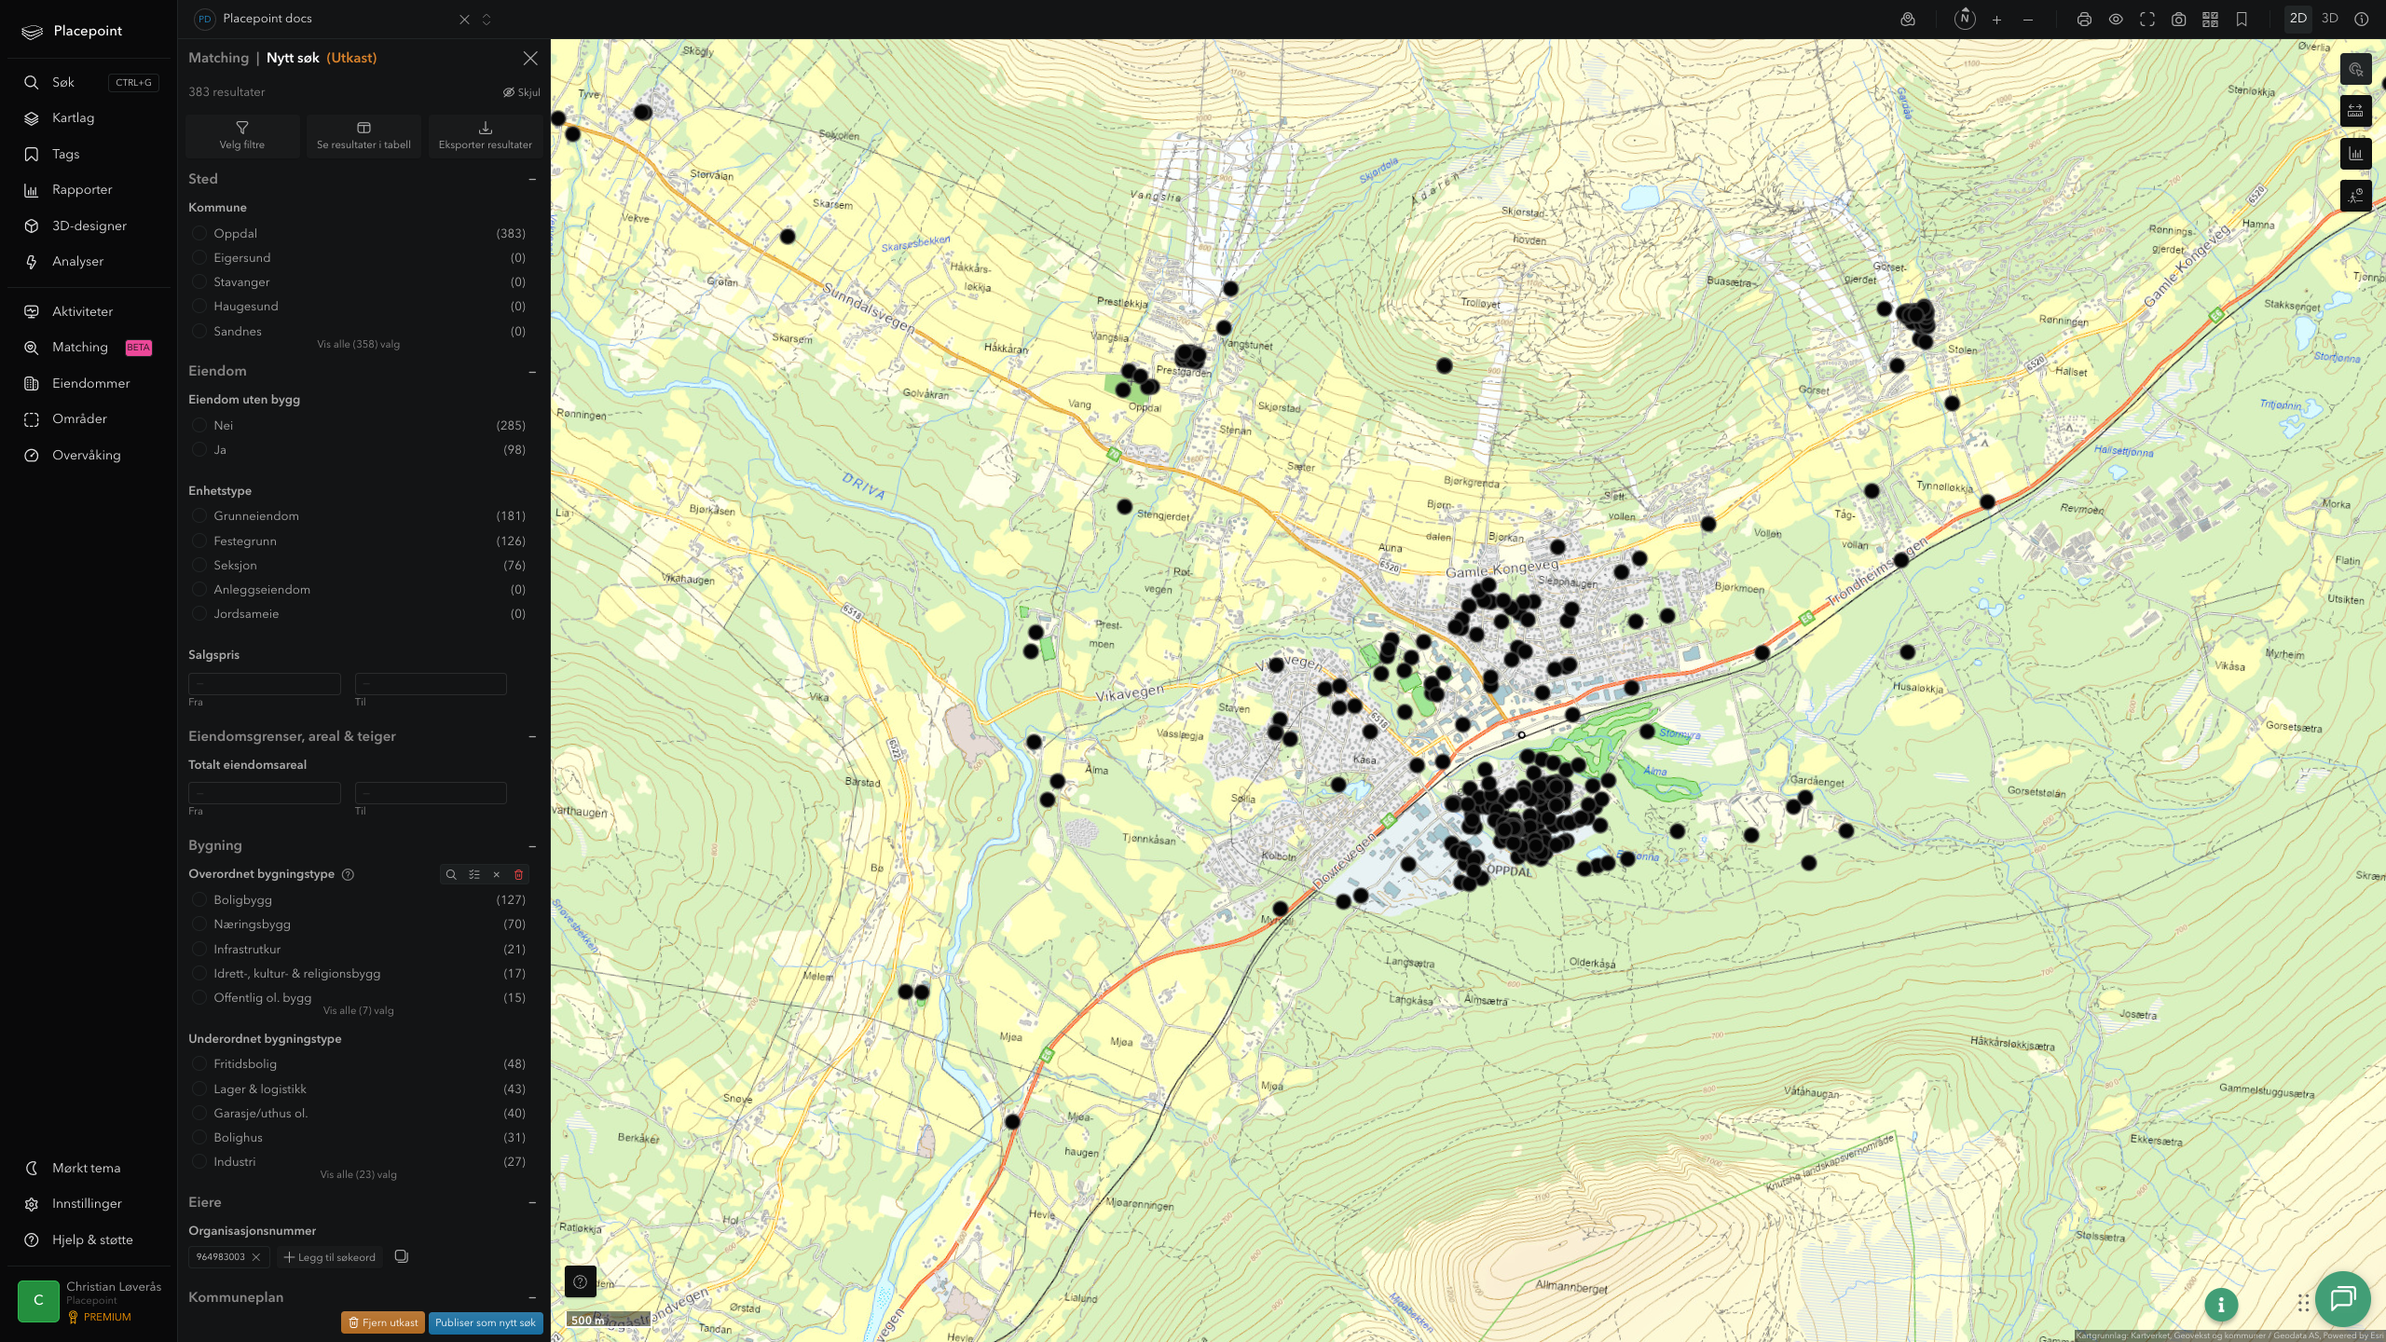Toggle map visibility eye icon in top bar

(2116, 19)
